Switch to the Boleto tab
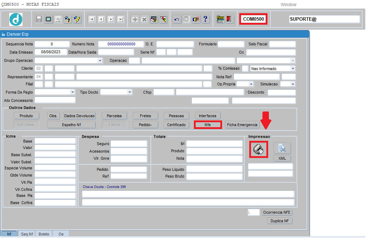The width and height of the screenshot is (366, 238). 44,234
